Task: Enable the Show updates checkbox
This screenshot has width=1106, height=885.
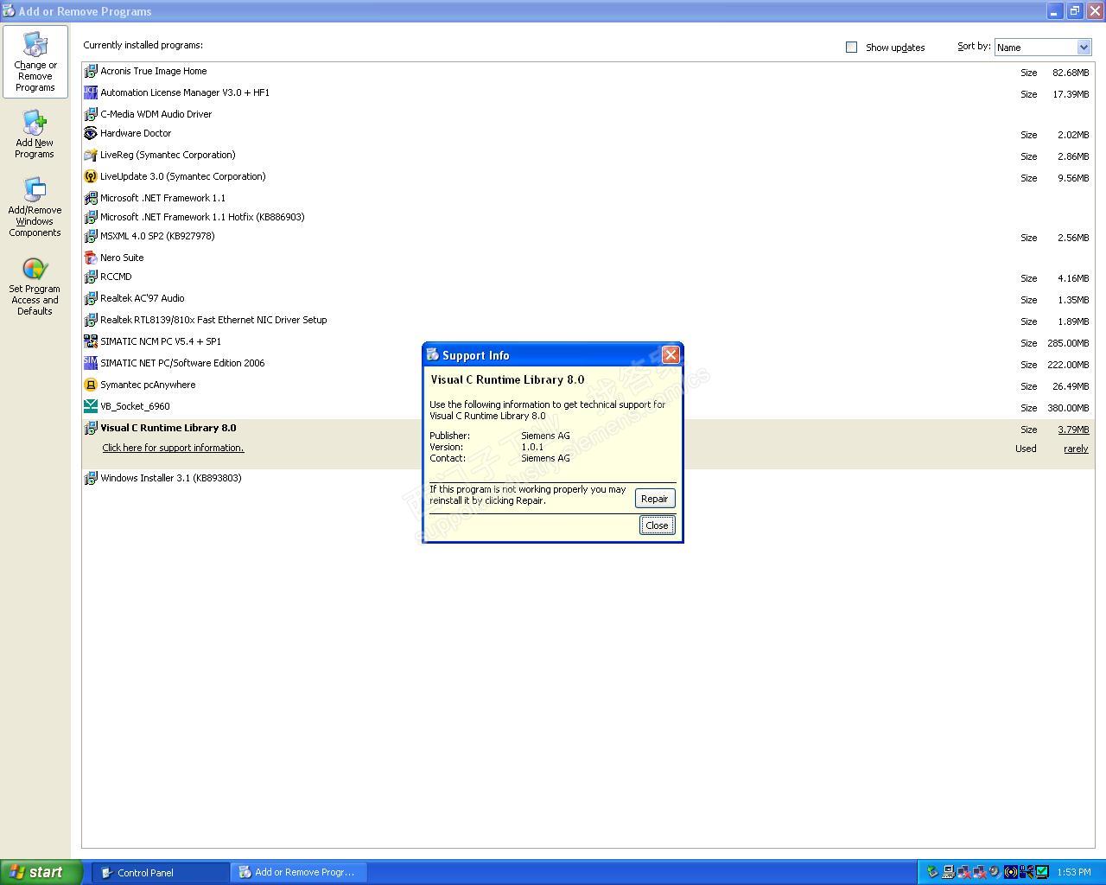Action: click(x=851, y=48)
